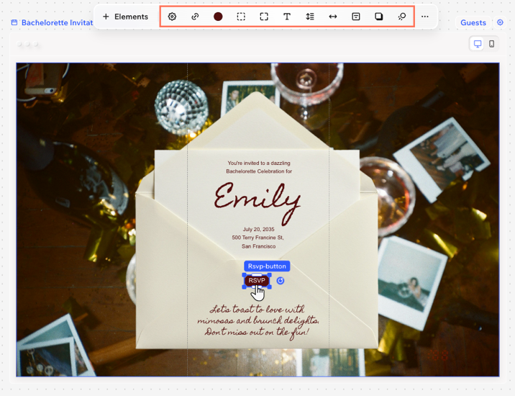Click the Rsvp-button element label
The image size is (515, 396).
[x=267, y=266]
